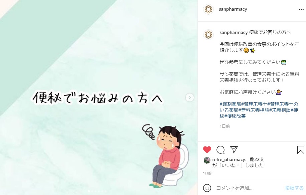Screen dimensions: 306x195
Task: Show list of 他22人 likers
Action: coord(257,160)
